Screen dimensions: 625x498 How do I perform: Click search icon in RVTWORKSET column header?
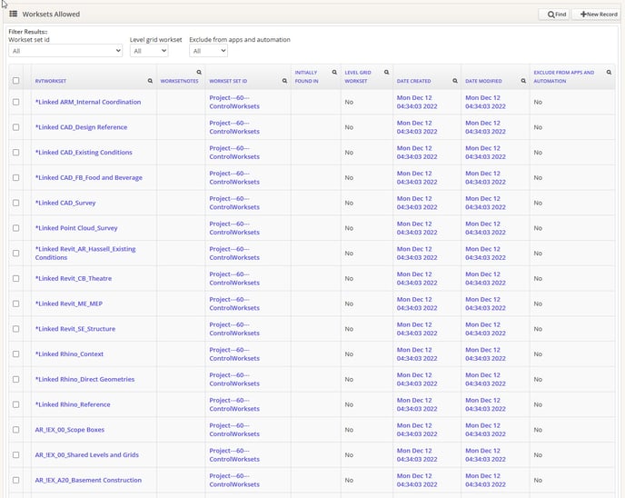click(150, 81)
